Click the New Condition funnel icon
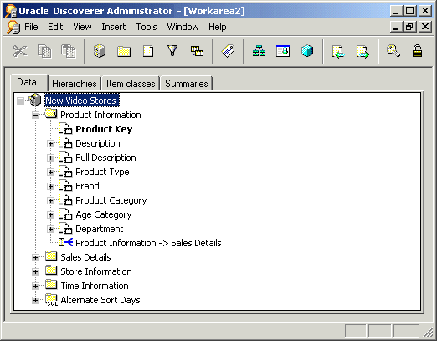 tap(172, 51)
